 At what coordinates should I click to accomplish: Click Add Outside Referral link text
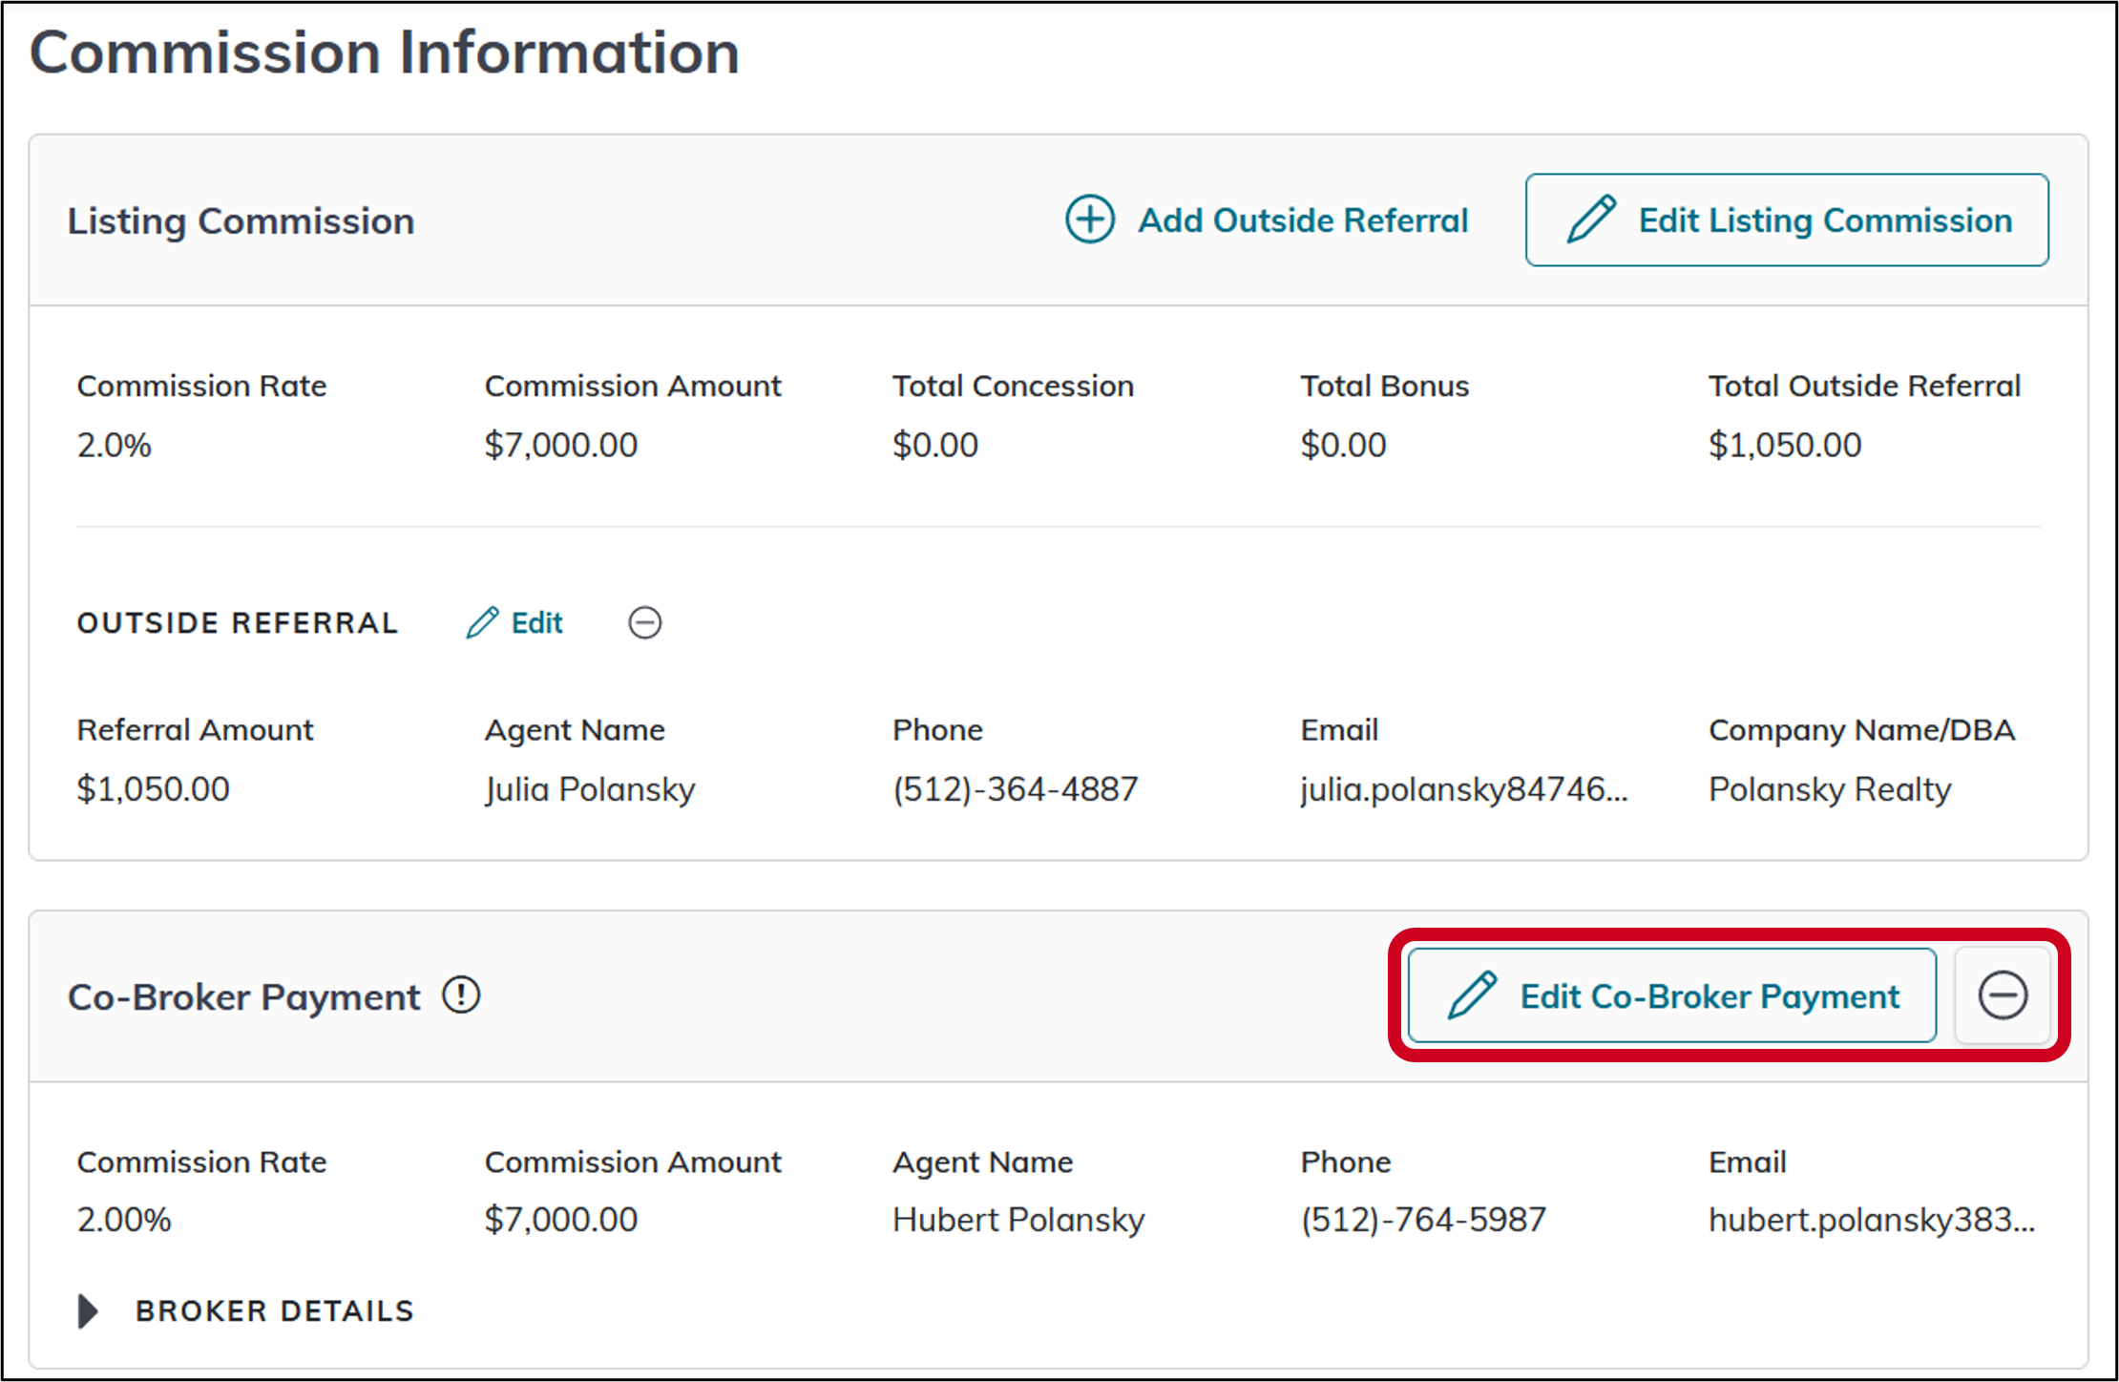point(1303,220)
